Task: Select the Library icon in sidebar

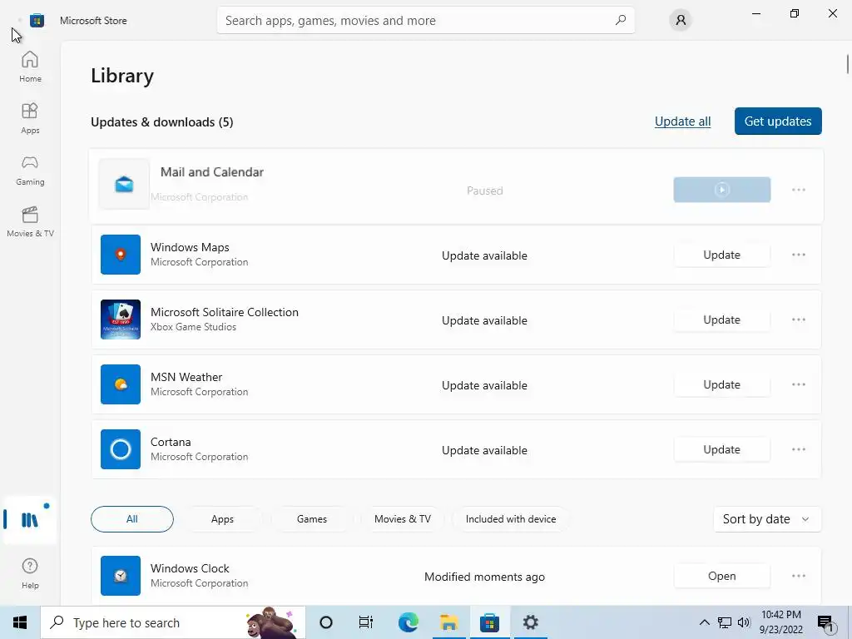Action: pyautogui.click(x=30, y=520)
